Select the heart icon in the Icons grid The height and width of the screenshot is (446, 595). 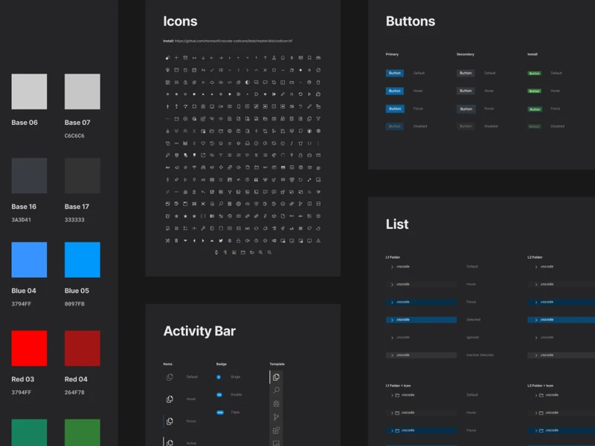(203, 143)
